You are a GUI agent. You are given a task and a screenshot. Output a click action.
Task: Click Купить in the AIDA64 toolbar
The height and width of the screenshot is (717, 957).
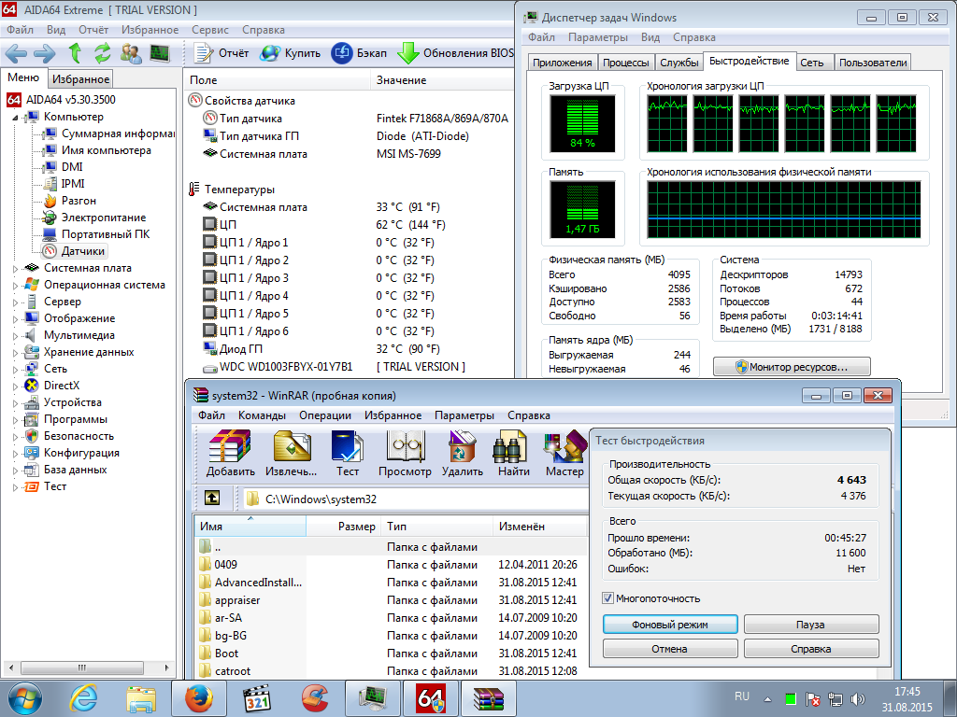point(290,53)
